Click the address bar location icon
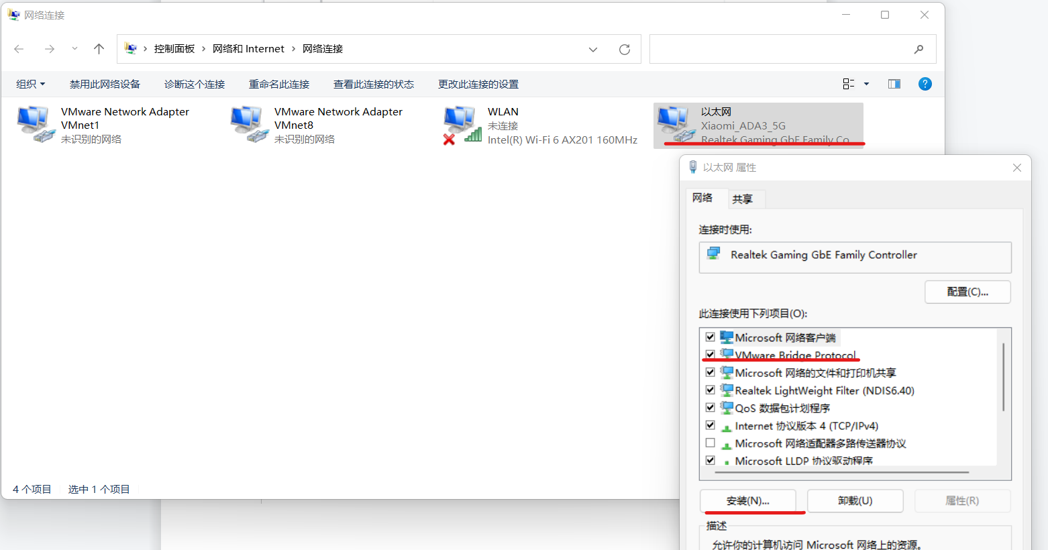 (x=131, y=49)
